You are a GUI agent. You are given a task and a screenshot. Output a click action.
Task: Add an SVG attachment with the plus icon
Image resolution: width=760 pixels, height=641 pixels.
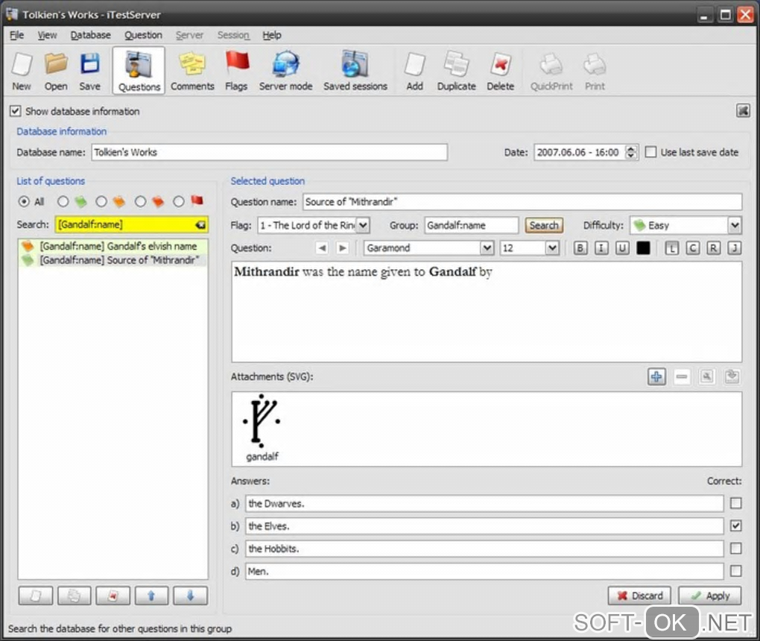pyautogui.click(x=656, y=376)
